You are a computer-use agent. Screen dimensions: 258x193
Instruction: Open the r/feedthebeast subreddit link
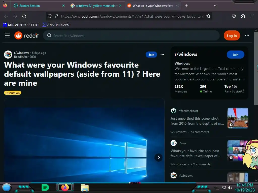[188, 111]
